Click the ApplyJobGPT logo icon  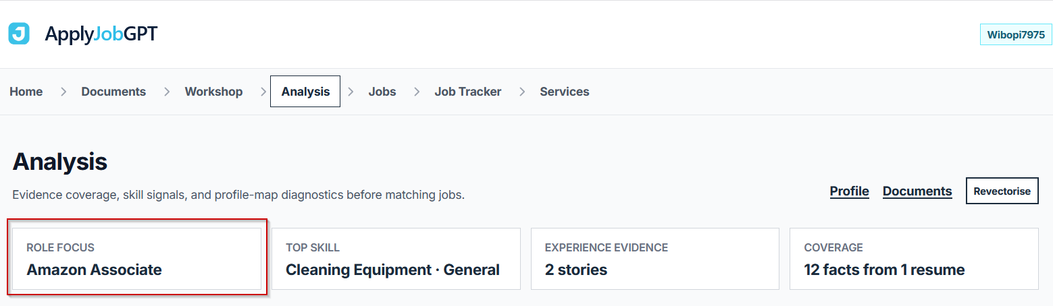point(19,34)
